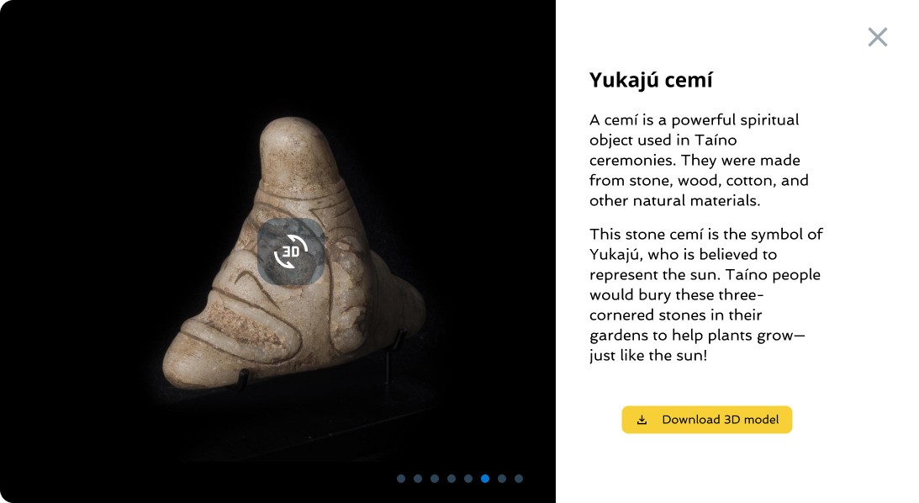Click the pointed top of the stone cemí
Screen dimensions: 919x503
point(290,140)
